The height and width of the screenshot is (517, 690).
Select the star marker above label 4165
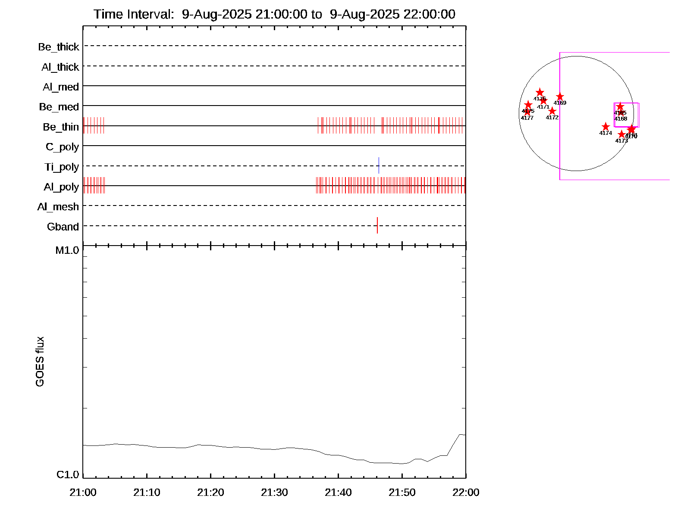pyautogui.click(x=620, y=106)
